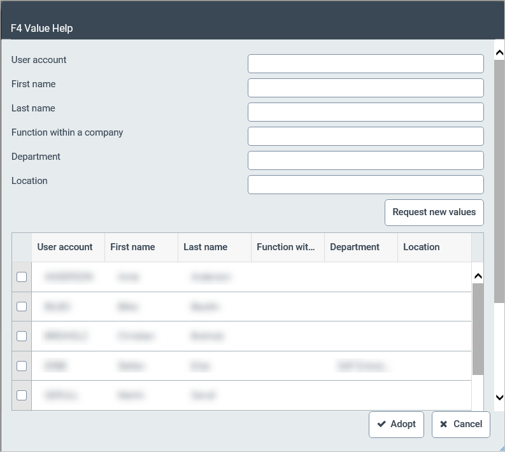505x452 pixels.
Task: Click into the Last name input field
Action: [366, 112]
